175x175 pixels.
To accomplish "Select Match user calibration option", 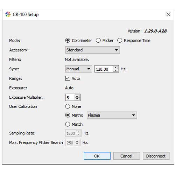I will [68, 124].
